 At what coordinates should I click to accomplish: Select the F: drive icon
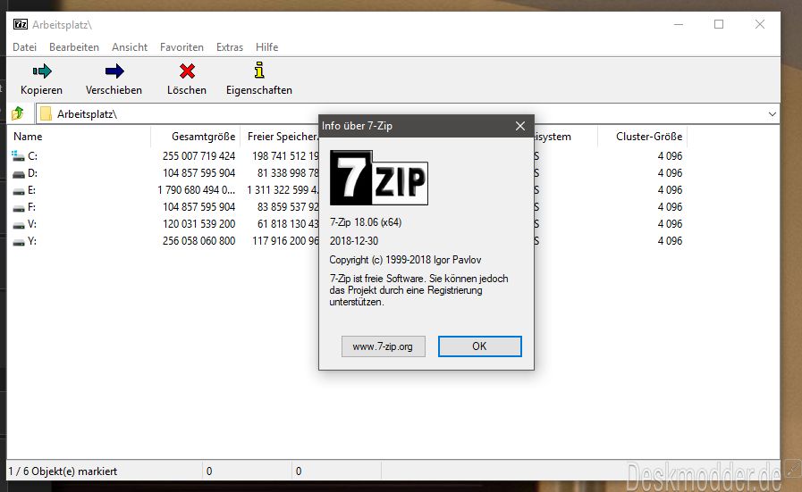click(19, 208)
